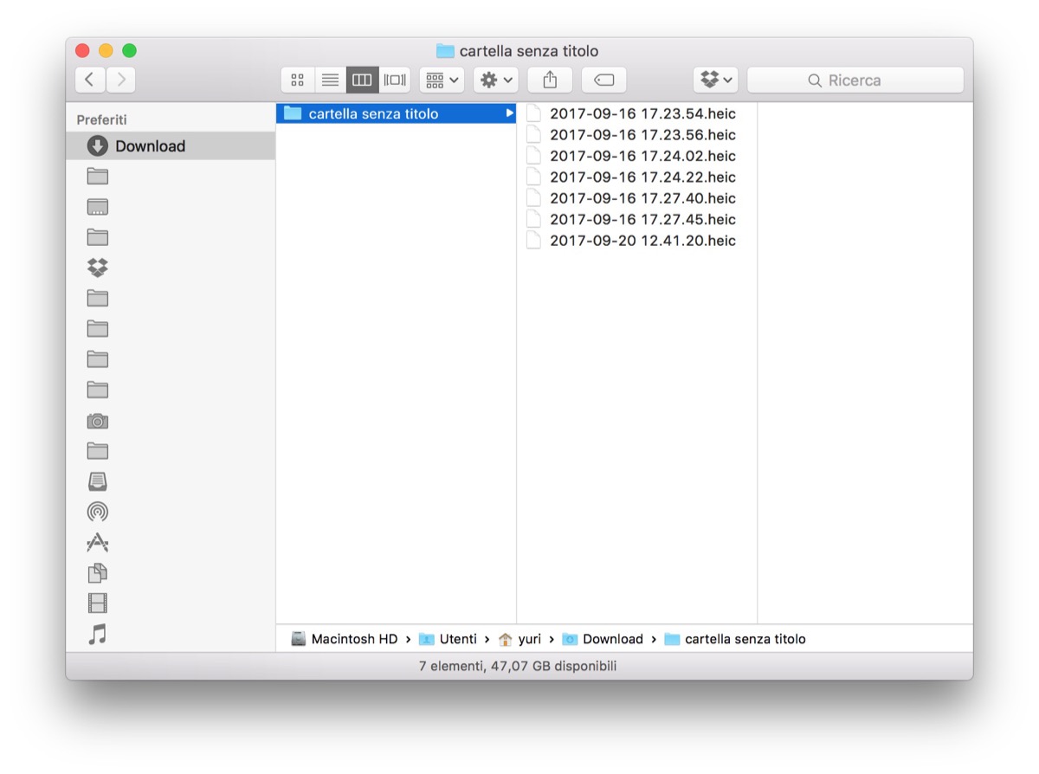The width and height of the screenshot is (1039, 774).
Task: Switch to Cover Flow view
Action: click(395, 80)
